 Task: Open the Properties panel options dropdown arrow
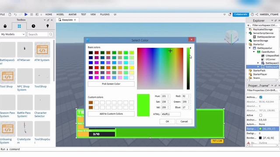point(272,85)
